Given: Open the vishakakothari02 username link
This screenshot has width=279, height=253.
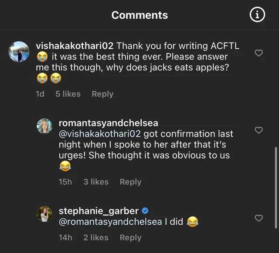Looking at the screenshot, I should click(75, 46).
